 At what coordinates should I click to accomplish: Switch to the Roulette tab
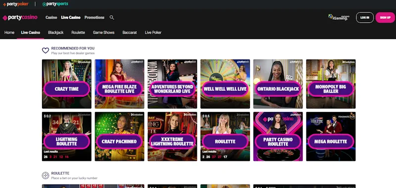coord(78,33)
